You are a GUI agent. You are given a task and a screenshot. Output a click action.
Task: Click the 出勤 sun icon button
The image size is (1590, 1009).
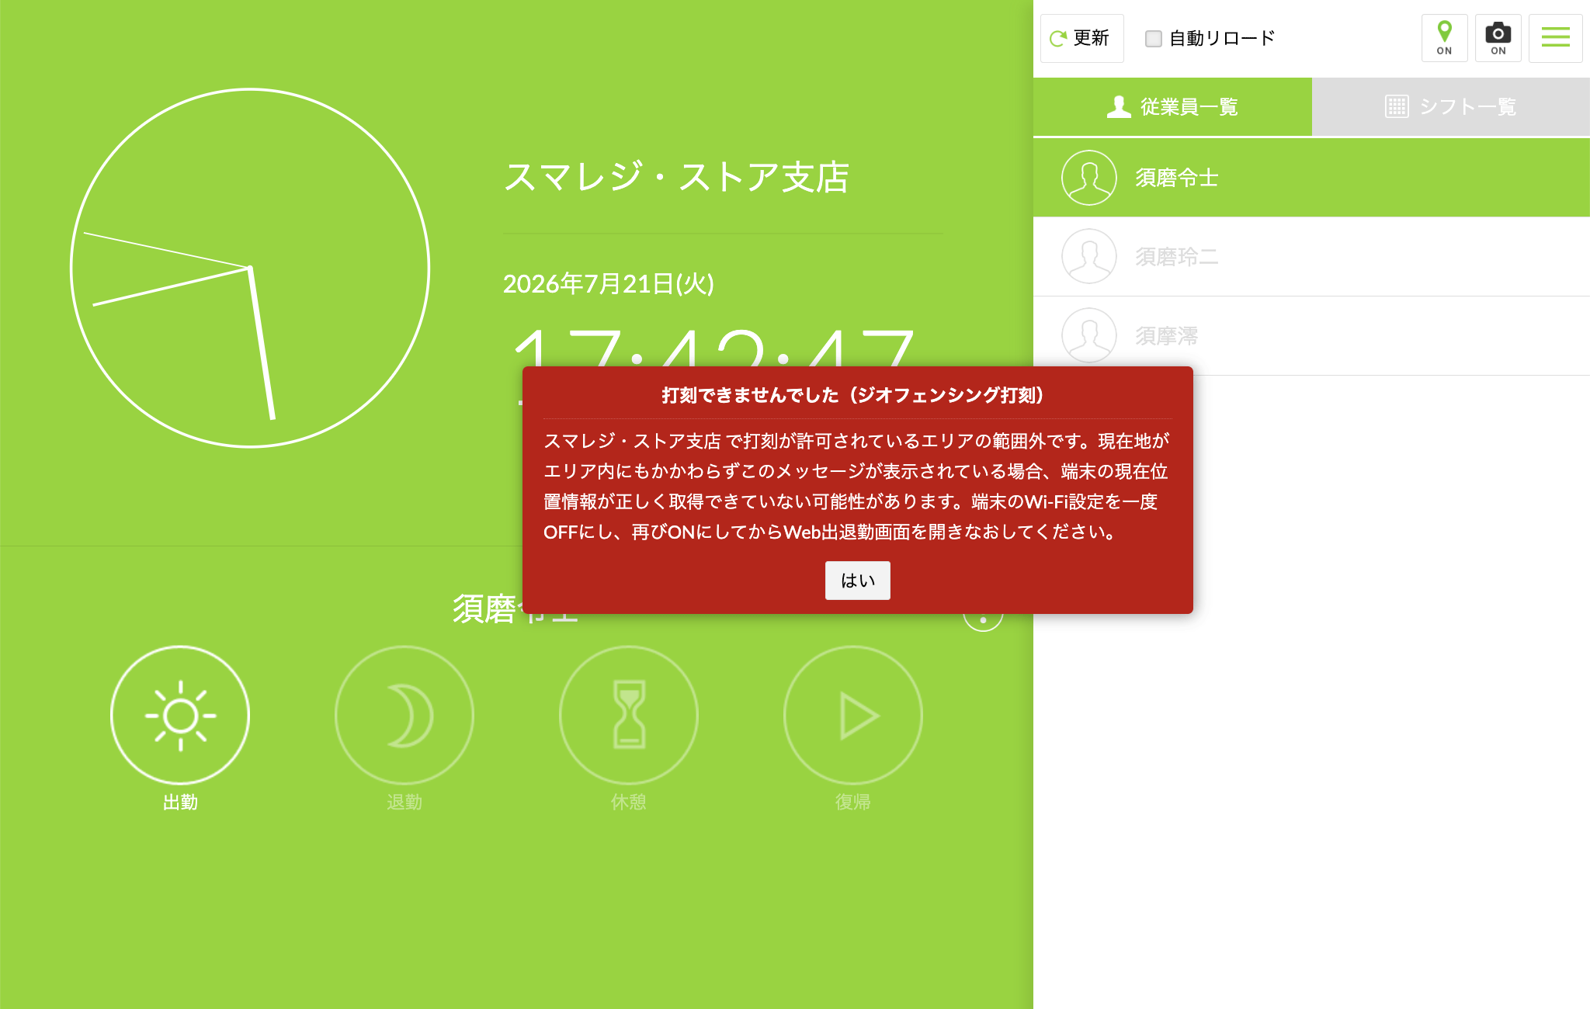pos(180,715)
